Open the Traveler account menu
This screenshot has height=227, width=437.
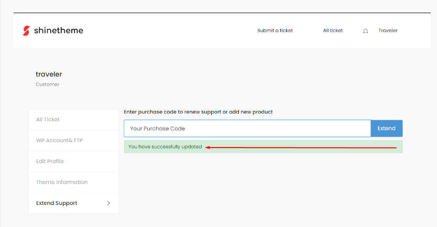point(388,31)
